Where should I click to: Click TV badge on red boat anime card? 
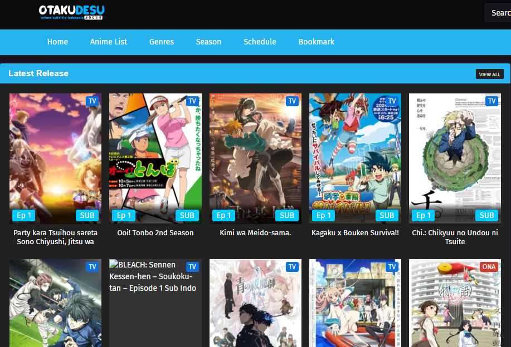[392, 267]
